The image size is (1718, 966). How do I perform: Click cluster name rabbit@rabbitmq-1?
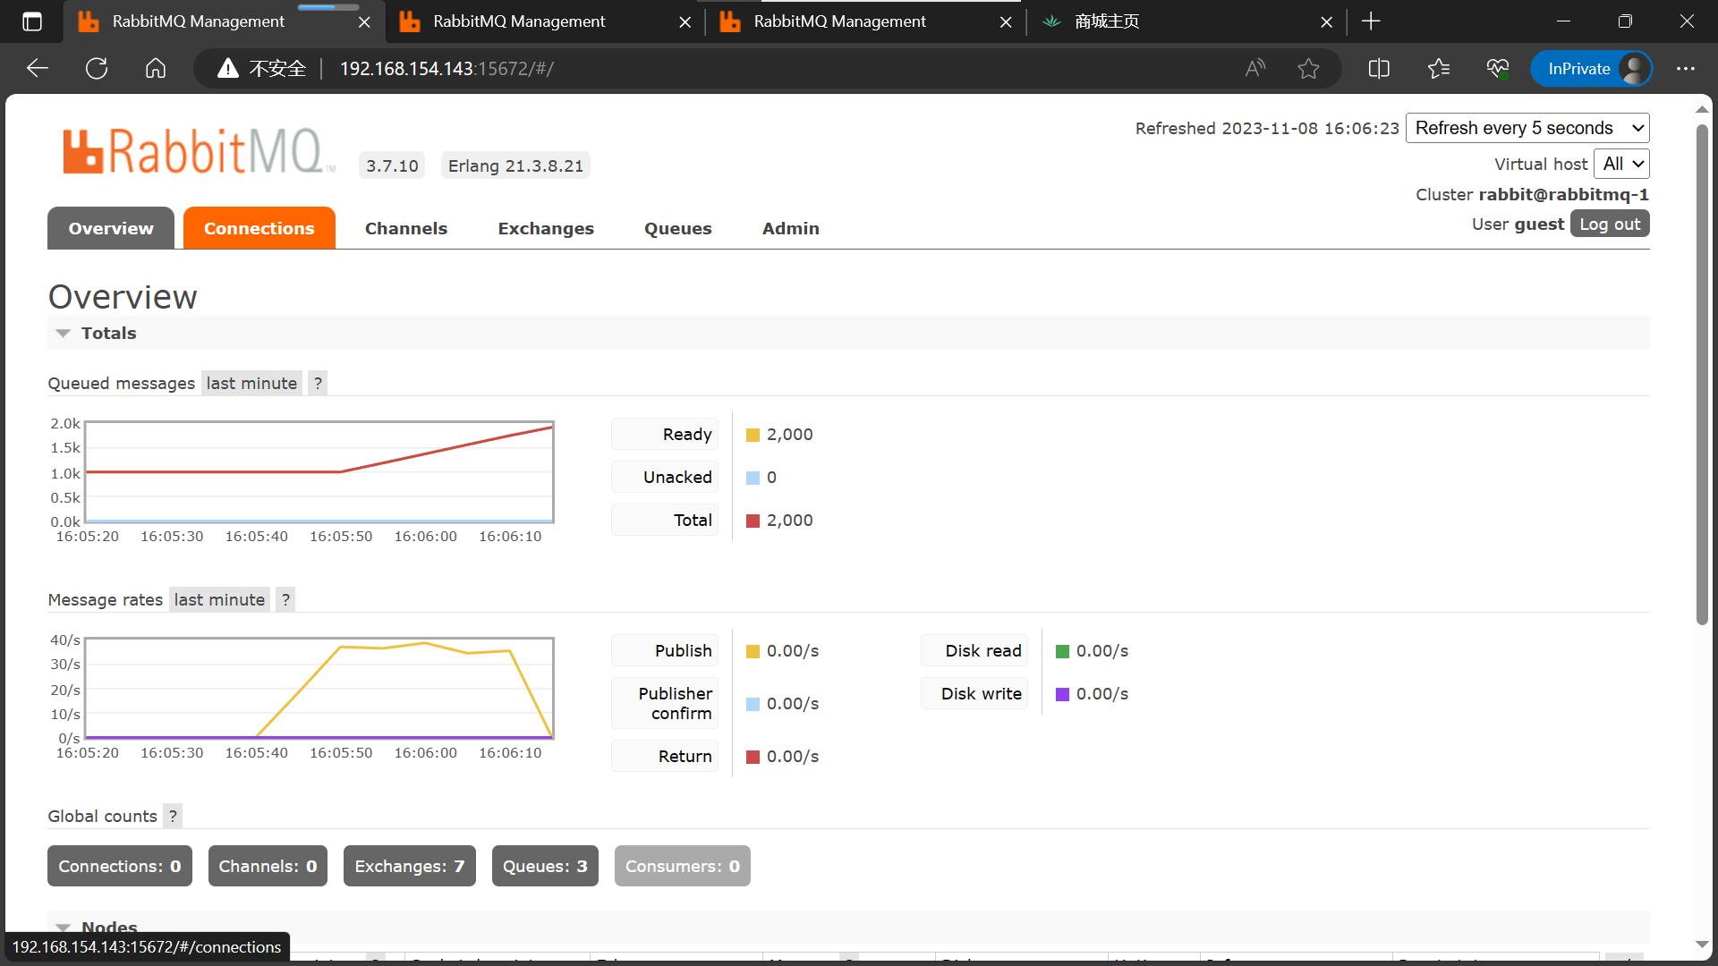(1563, 194)
